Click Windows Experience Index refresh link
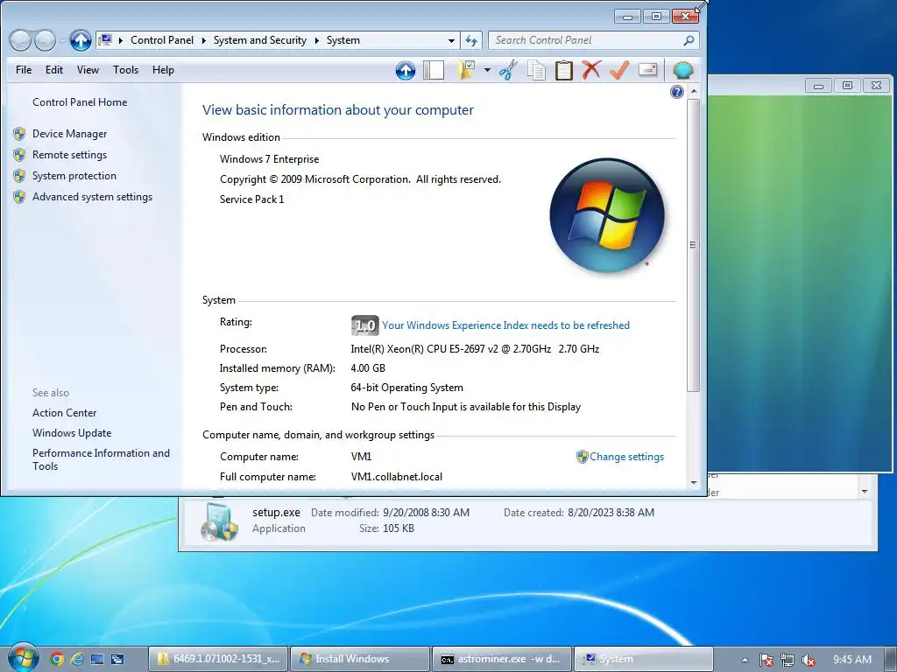 pos(505,325)
